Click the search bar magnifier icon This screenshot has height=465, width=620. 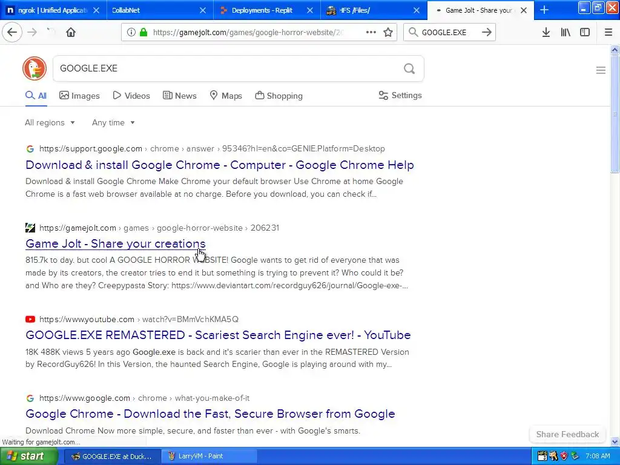click(x=413, y=32)
